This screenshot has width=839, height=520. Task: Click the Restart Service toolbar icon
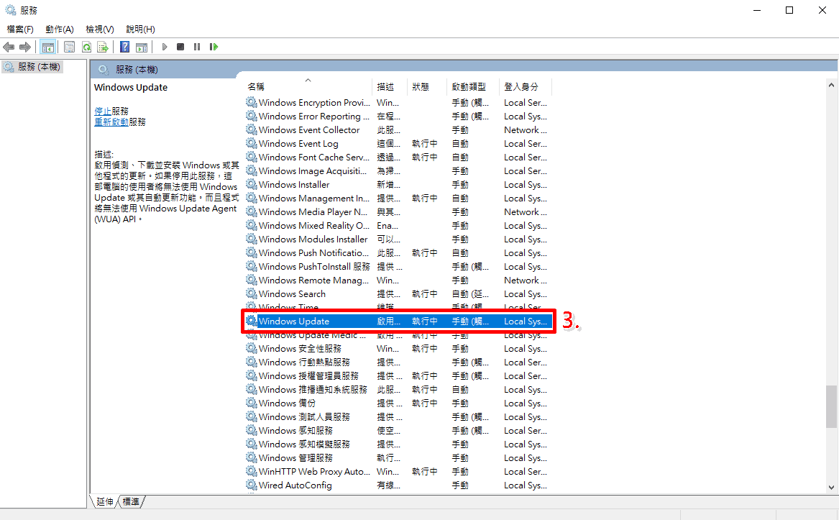(x=214, y=47)
